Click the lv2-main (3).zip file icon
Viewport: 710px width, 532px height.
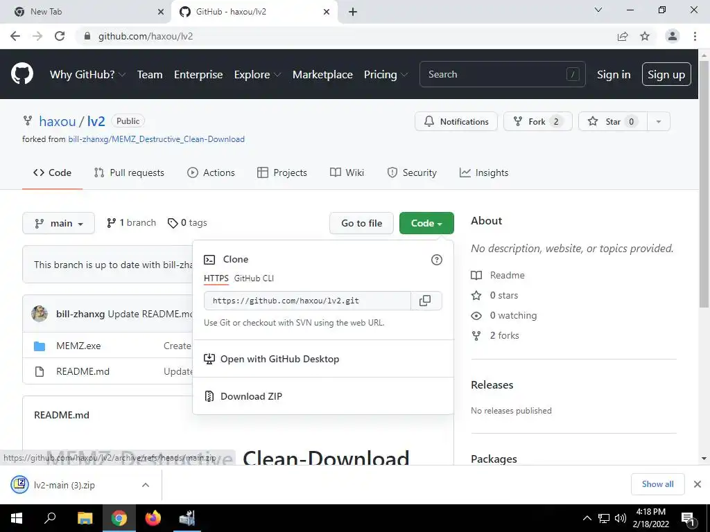[19, 484]
